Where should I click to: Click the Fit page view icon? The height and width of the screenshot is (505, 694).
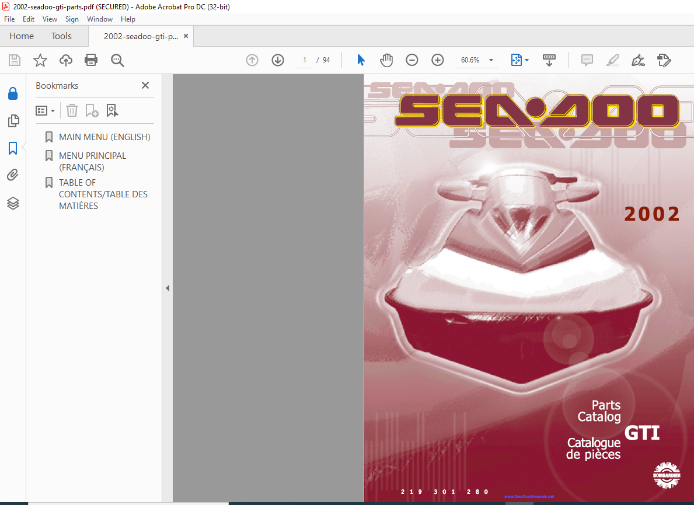click(517, 60)
